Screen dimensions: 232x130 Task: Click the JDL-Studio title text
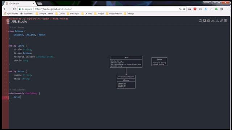click(19, 22)
